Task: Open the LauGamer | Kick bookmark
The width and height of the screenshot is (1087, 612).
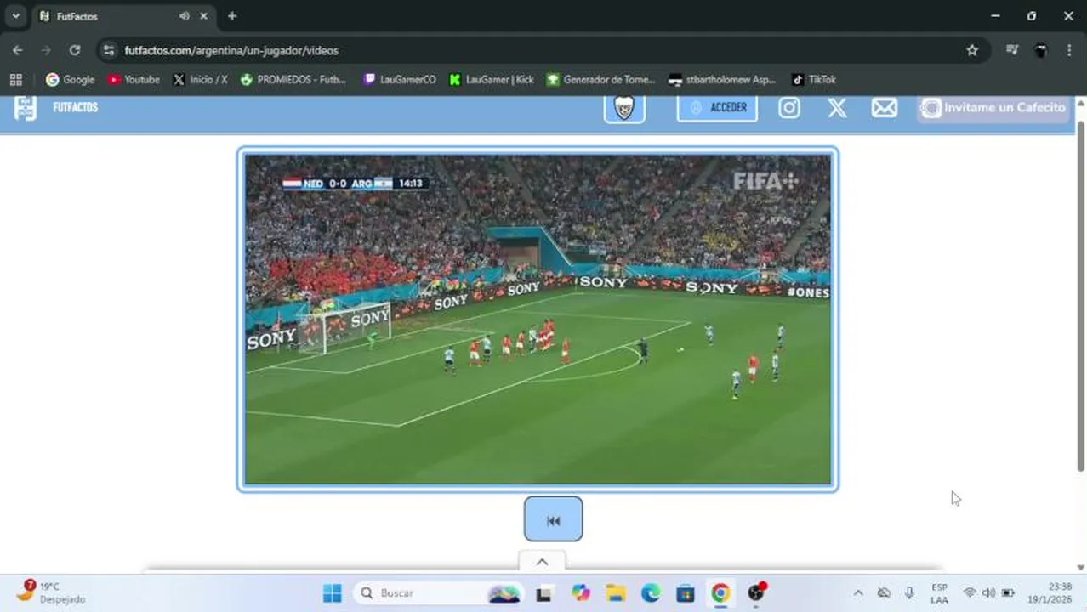Action: click(492, 79)
